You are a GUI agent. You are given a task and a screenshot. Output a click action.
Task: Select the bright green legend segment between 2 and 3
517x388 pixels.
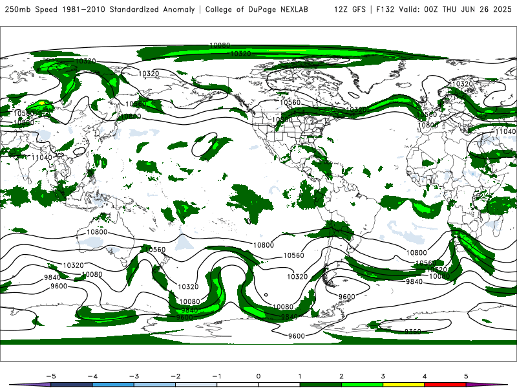click(x=363, y=385)
